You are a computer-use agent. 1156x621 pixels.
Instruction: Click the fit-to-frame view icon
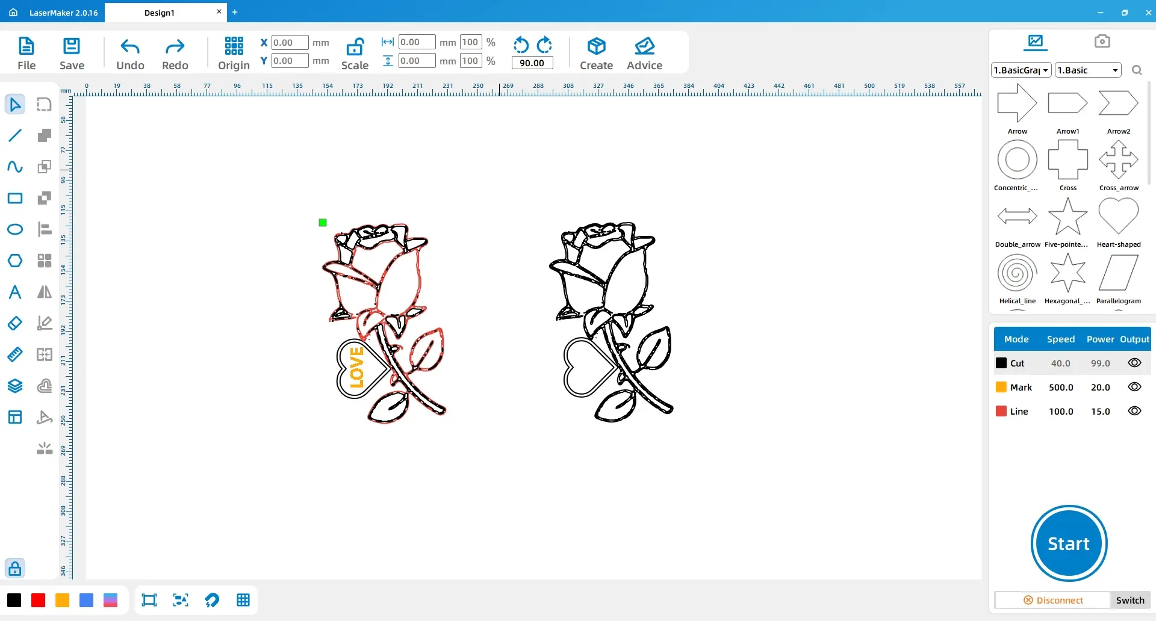click(149, 600)
